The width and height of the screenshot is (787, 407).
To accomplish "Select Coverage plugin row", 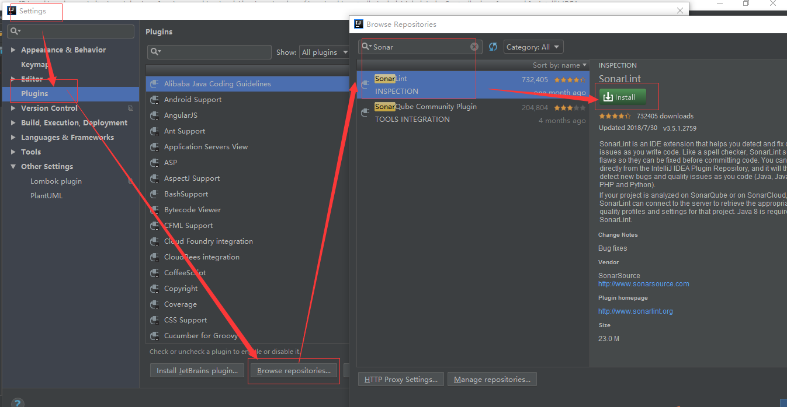I will (x=248, y=304).
